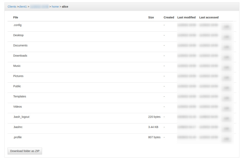Go to the home breadcrumb link

coord(55,6)
